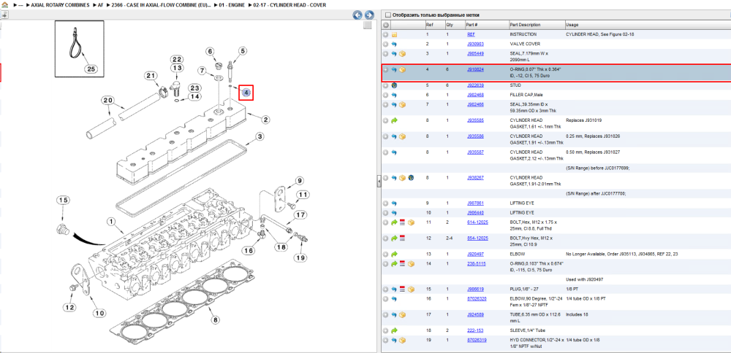Click the small square button above the diagram
This screenshot has width=731, height=353.
click(368, 25)
